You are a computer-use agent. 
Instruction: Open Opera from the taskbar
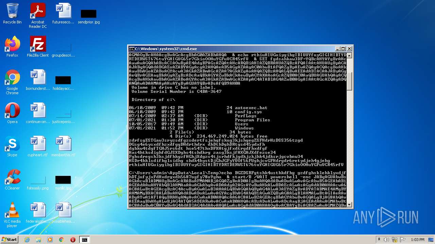pos(73,240)
